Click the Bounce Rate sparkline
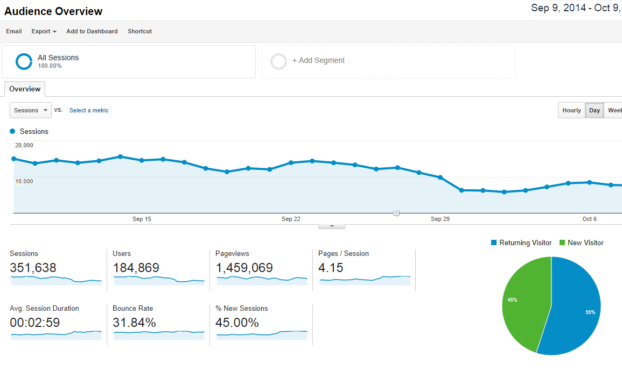 tap(159, 335)
